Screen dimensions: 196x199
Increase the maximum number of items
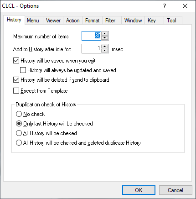point(104,34)
